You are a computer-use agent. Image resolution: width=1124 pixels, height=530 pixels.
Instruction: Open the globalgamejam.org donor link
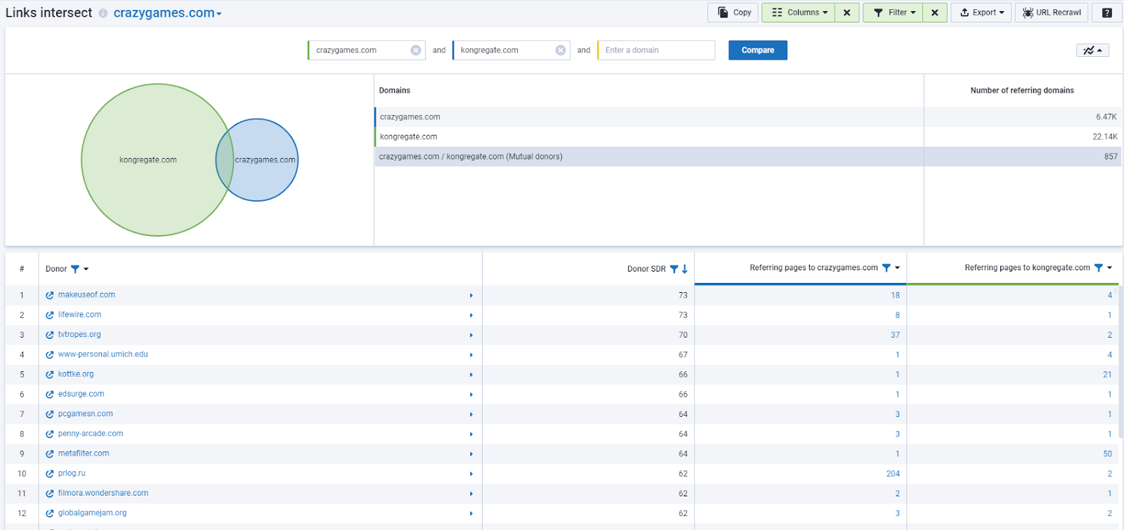tap(93, 513)
